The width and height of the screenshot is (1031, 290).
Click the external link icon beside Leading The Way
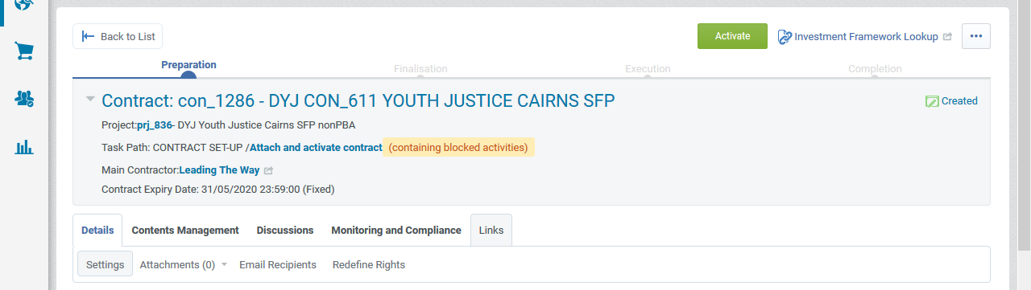(x=268, y=170)
